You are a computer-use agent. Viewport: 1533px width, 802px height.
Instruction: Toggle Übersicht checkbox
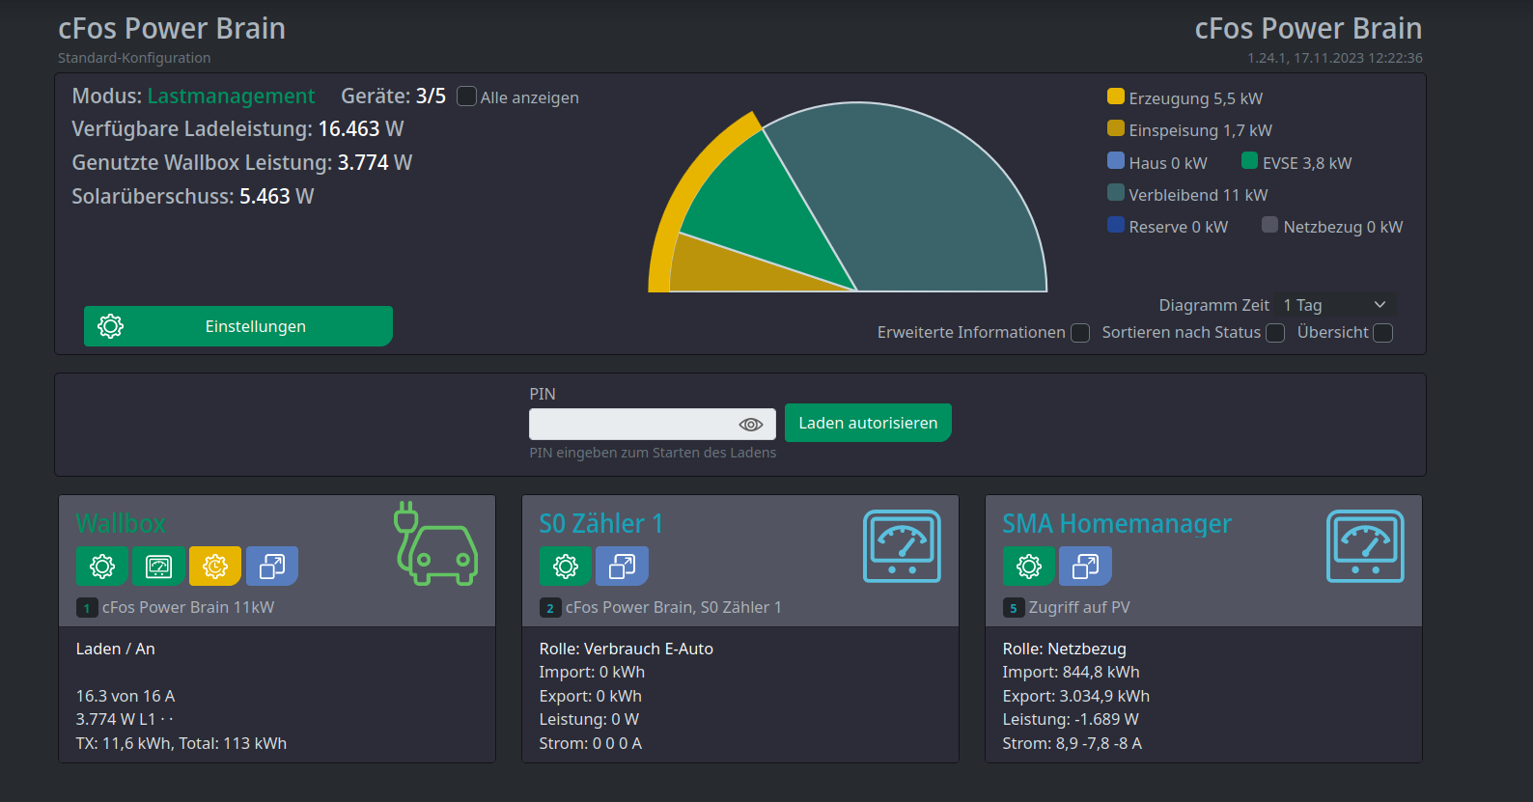(1383, 333)
